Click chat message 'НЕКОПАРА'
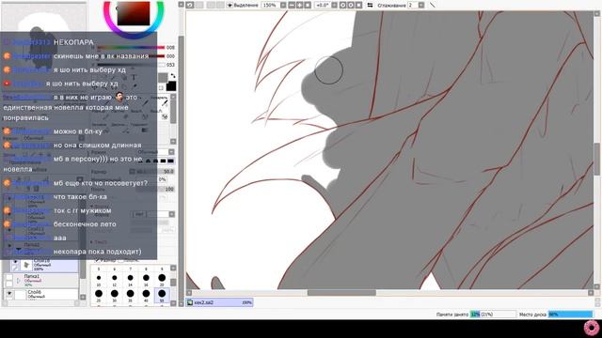Image resolution: width=602 pixels, height=338 pixels. click(x=73, y=42)
